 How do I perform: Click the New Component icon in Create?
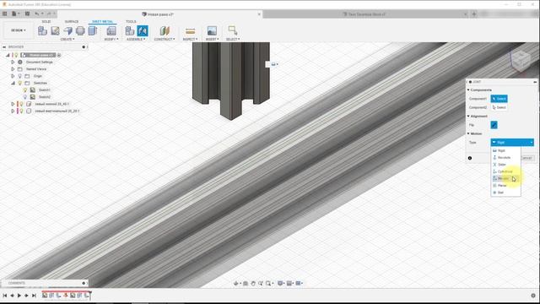pyautogui.click(x=42, y=30)
